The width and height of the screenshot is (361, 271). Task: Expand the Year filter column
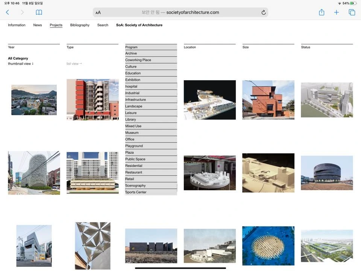(x=34, y=47)
